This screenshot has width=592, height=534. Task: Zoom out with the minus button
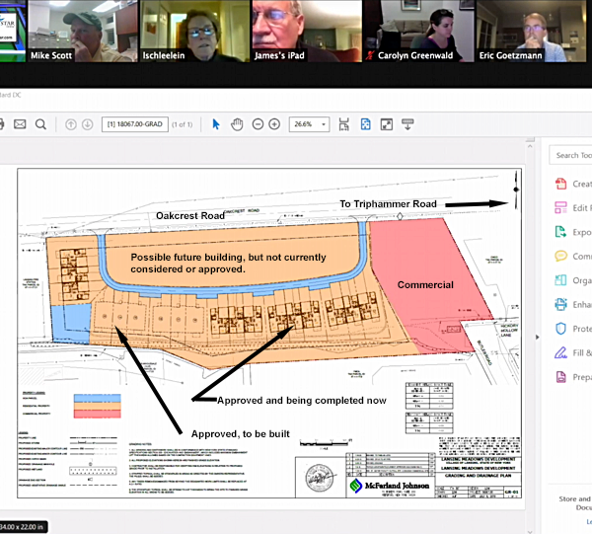click(x=258, y=124)
